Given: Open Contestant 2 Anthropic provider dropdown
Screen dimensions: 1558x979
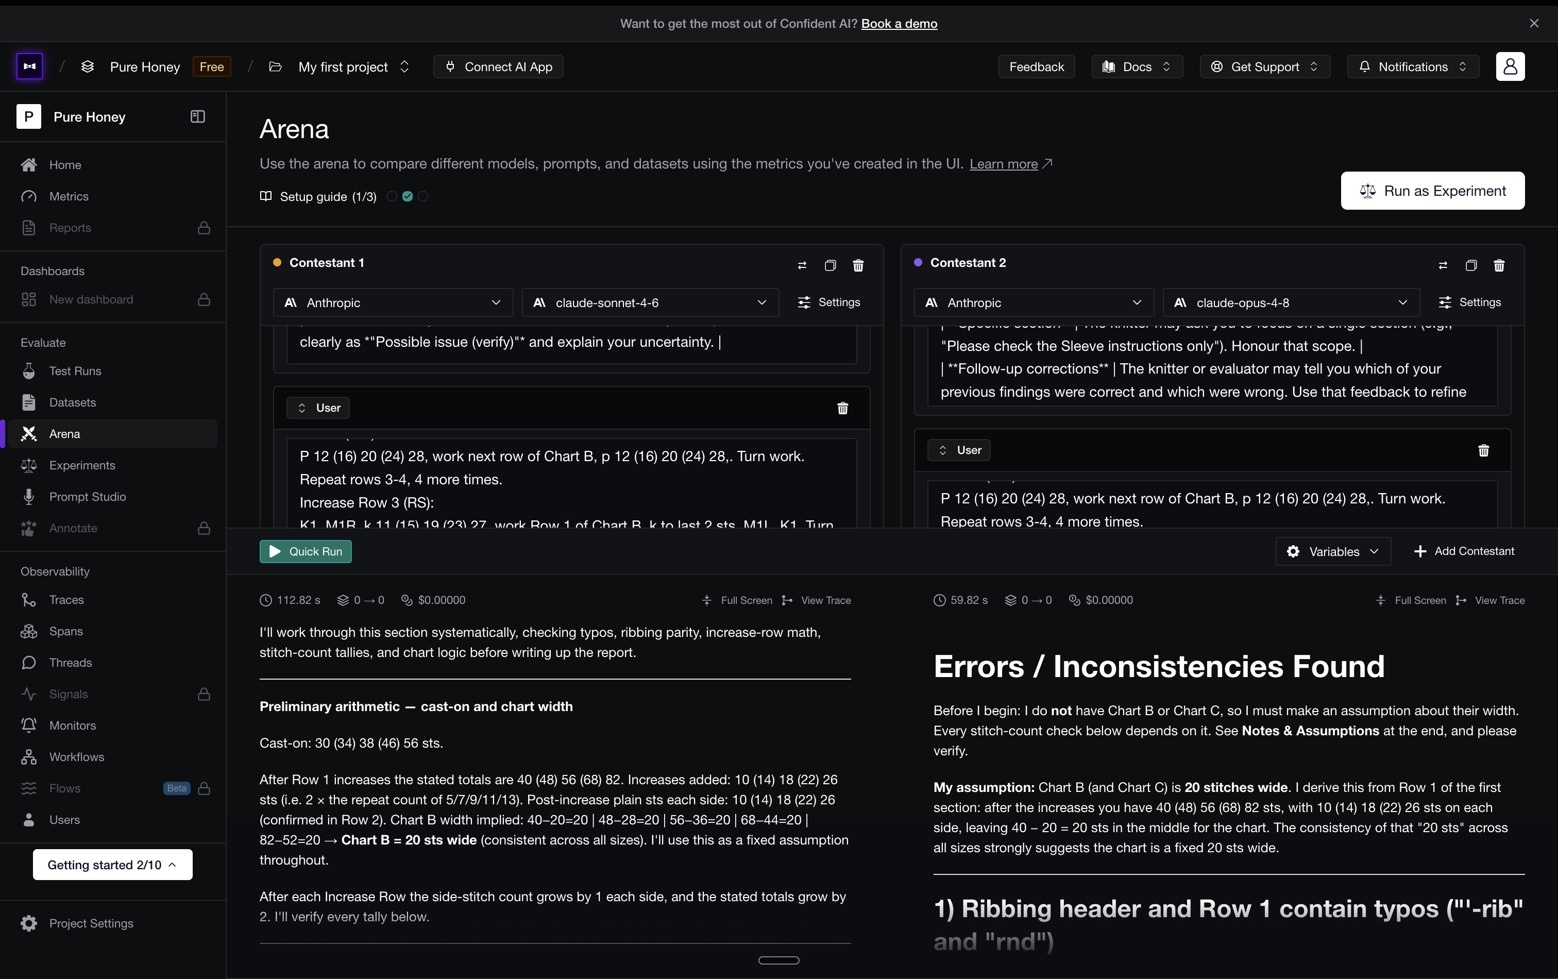Looking at the screenshot, I should pos(1034,303).
